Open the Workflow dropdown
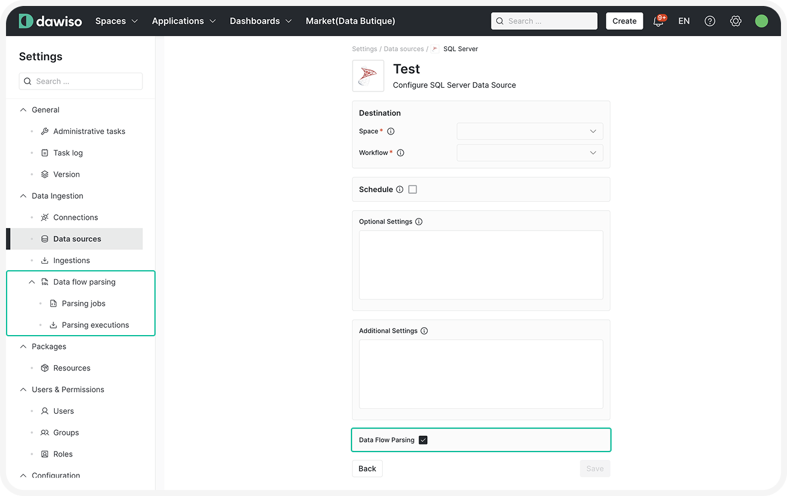787x496 pixels. [529, 153]
